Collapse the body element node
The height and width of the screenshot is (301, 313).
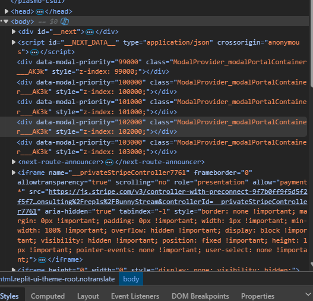[6, 21]
